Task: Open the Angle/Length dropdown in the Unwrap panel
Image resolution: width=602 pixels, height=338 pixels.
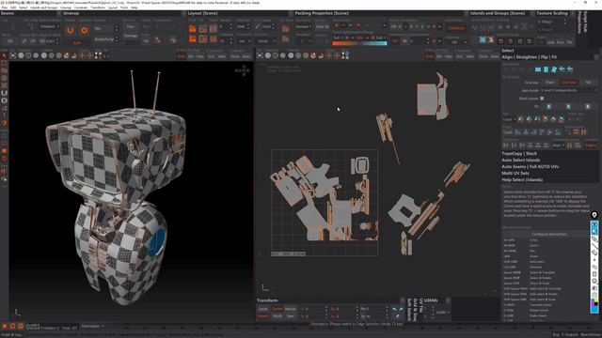Action: point(105,39)
